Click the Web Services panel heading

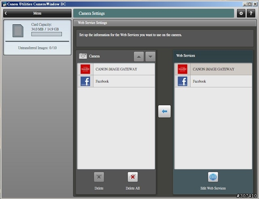pos(186,56)
